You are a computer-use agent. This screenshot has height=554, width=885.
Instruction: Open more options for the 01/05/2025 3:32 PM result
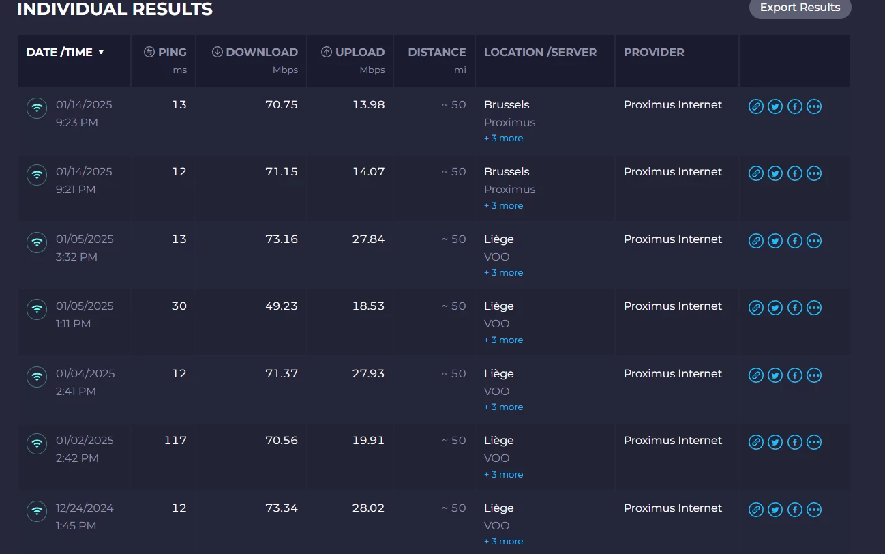click(x=814, y=241)
